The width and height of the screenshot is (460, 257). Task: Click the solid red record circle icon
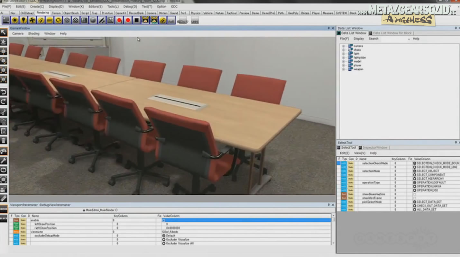(x=128, y=20)
